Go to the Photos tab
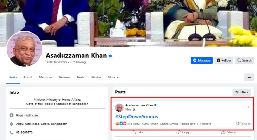 click(96, 77)
